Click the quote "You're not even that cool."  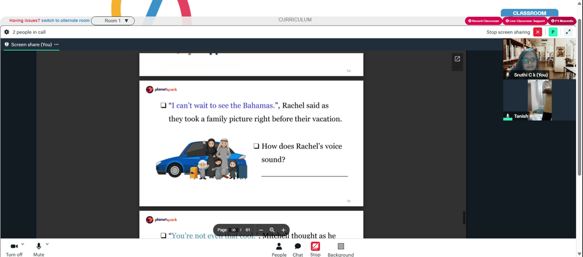pos(215,235)
